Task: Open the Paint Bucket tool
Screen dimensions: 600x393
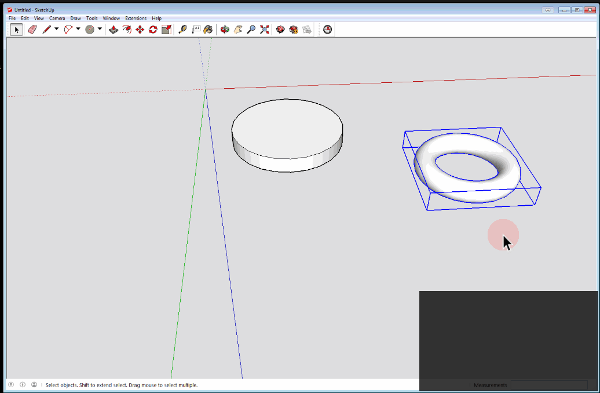Action: coord(208,30)
